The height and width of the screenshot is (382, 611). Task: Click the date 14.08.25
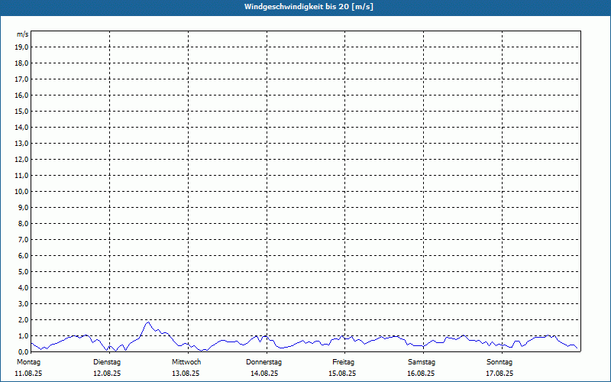[x=264, y=374]
